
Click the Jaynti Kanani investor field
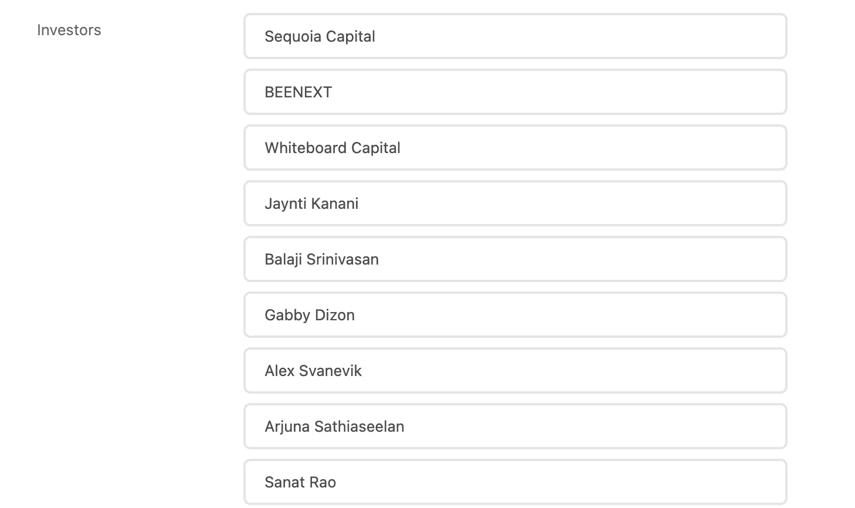click(515, 204)
